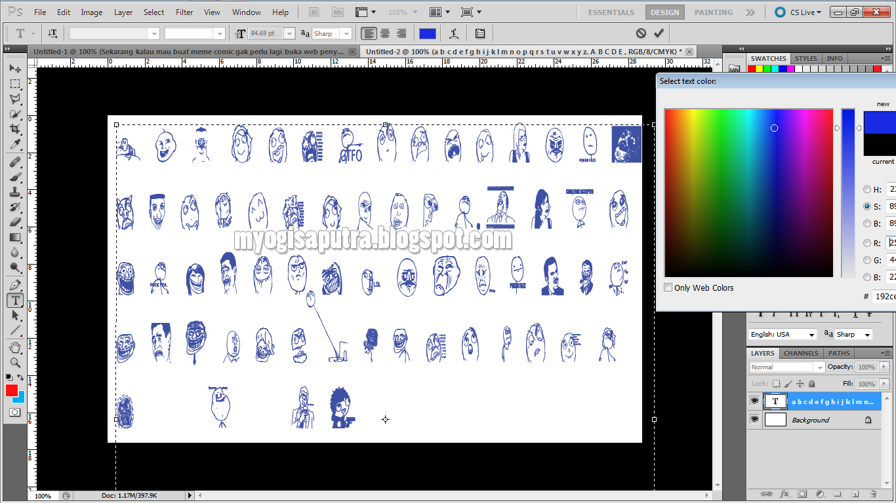
Task: Open the layer blend mode dropdown
Action: tap(819, 367)
